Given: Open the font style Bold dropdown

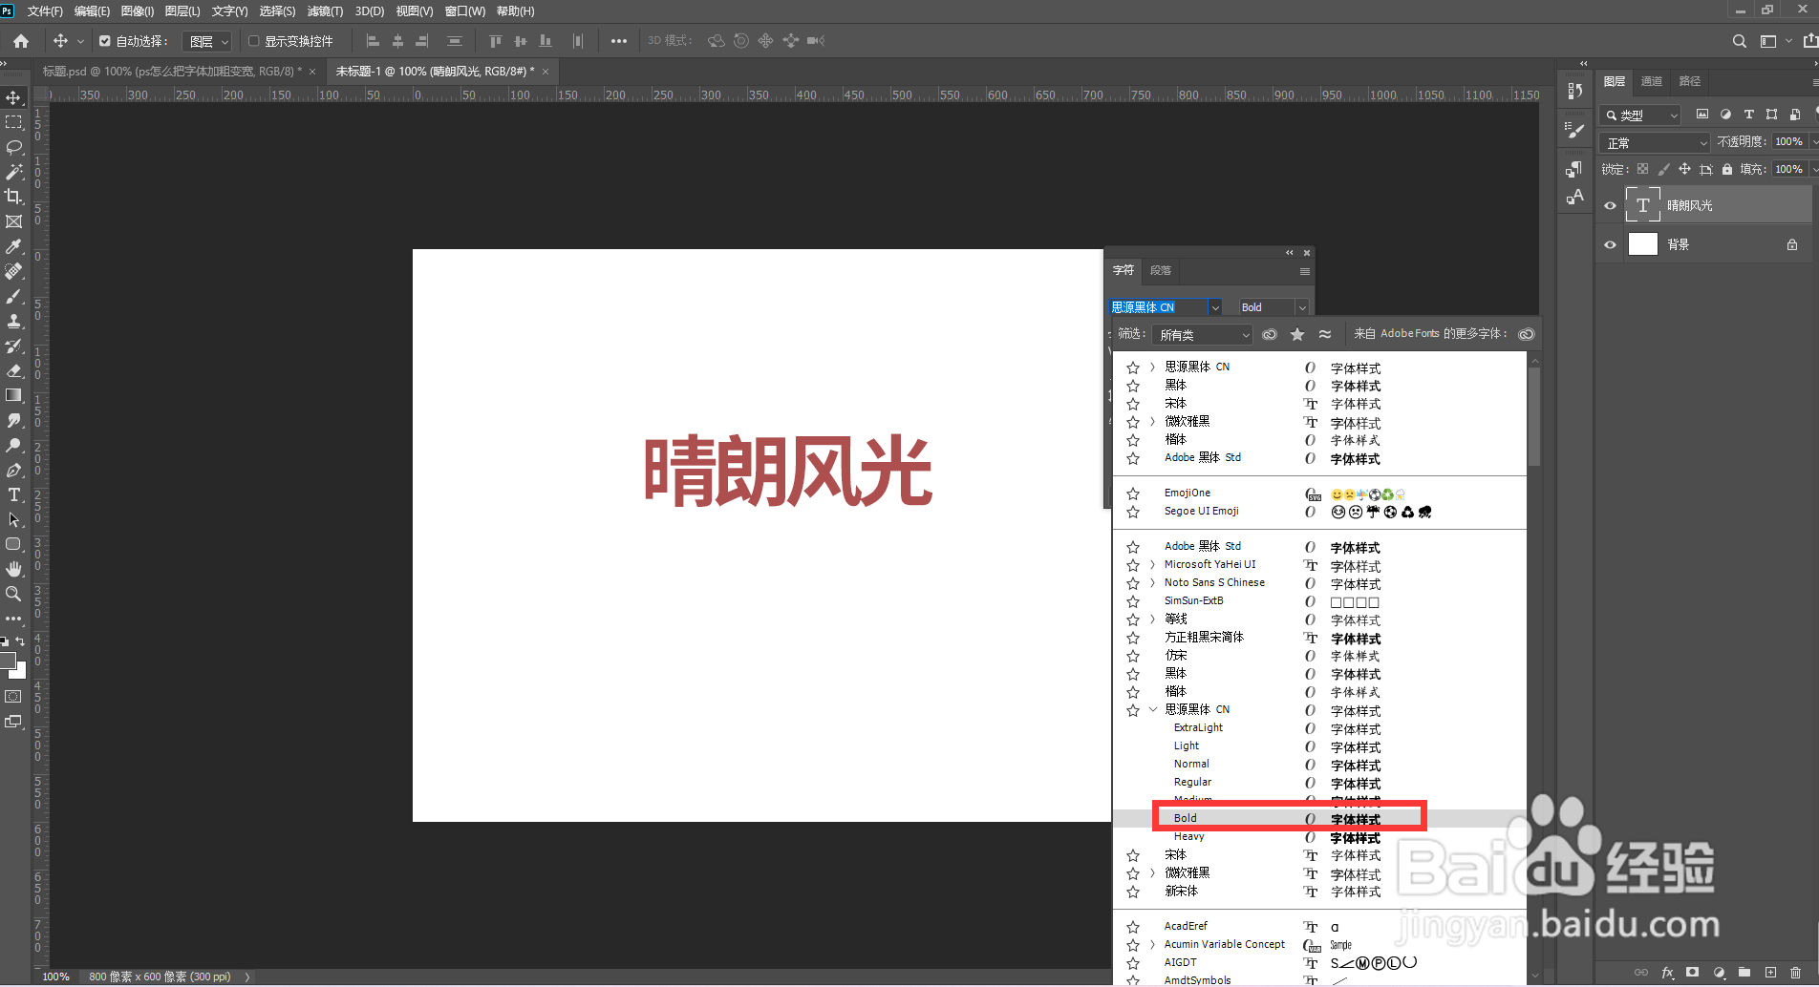Looking at the screenshot, I should [x=1301, y=306].
